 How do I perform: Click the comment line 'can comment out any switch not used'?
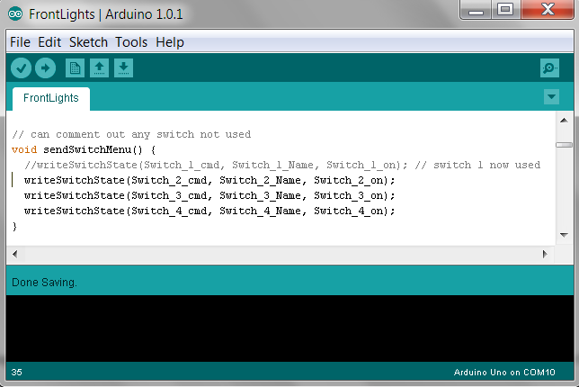point(131,134)
